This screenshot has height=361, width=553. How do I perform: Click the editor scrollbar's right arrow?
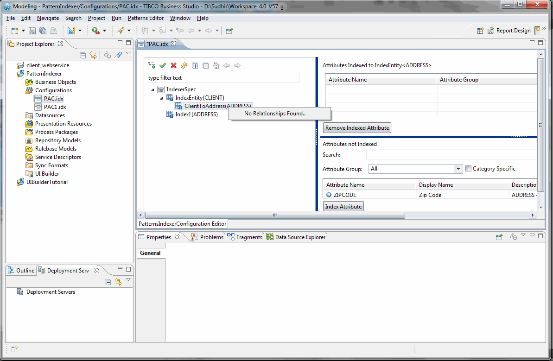point(533,215)
